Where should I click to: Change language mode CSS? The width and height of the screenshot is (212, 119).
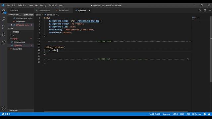[x=188, y=114]
